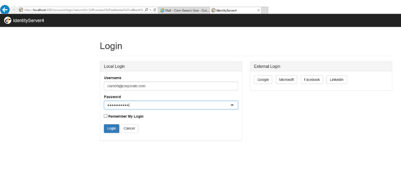Screen dimensions: 401x172
Task: Sign in with LinkedIn
Action: click(x=337, y=80)
